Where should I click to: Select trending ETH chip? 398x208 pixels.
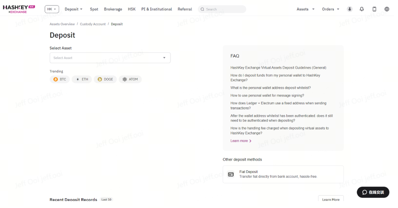(82, 79)
